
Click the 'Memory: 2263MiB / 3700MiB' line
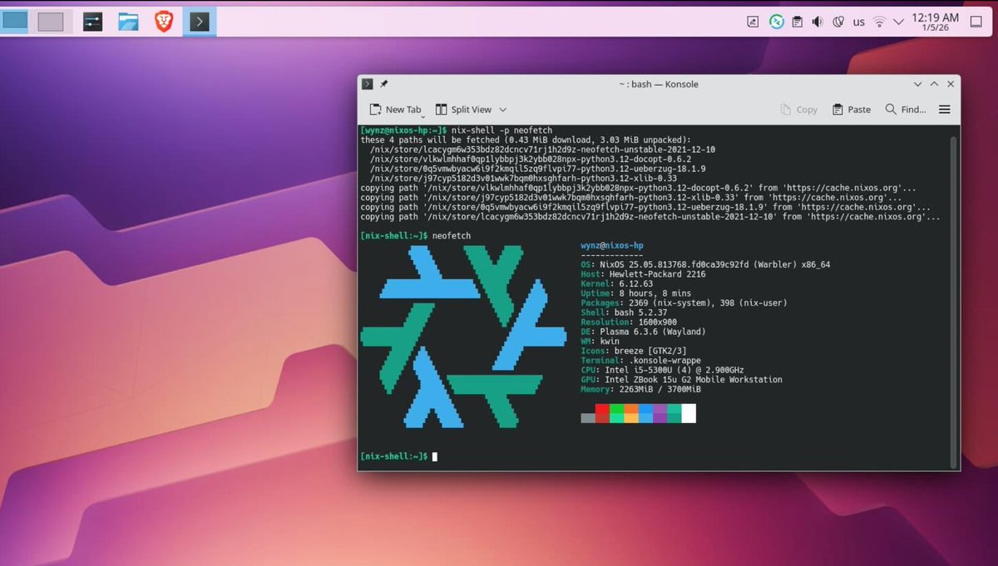click(640, 389)
